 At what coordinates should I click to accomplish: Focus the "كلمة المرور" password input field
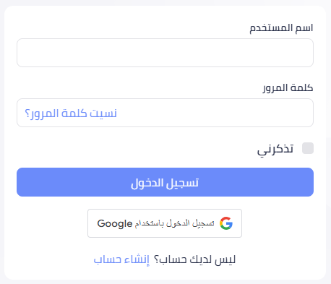point(165,113)
